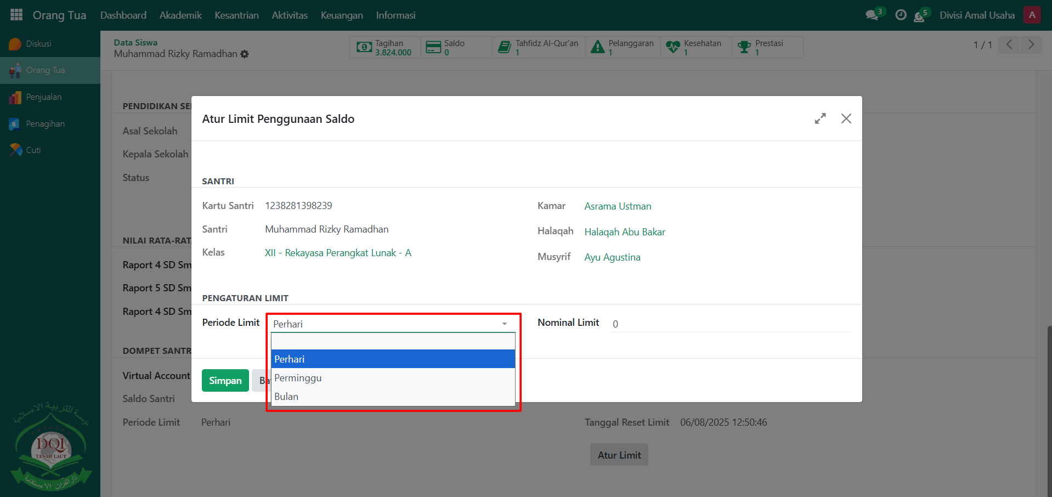This screenshot has width=1052, height=497.
Task: Click the gear icon beside student name
Action: click(x=245, y=54)
